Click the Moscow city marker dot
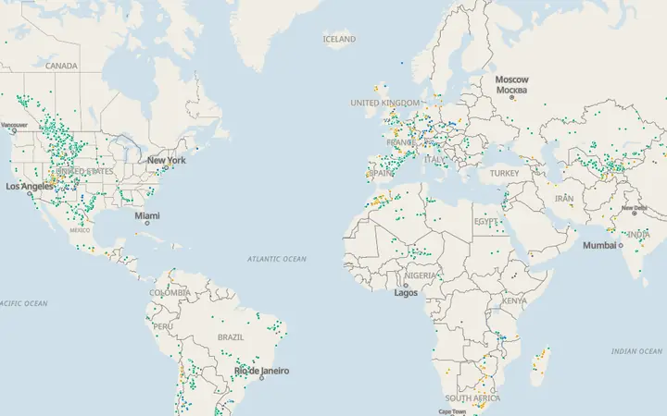The image size is (667, 416). (511, 98)
